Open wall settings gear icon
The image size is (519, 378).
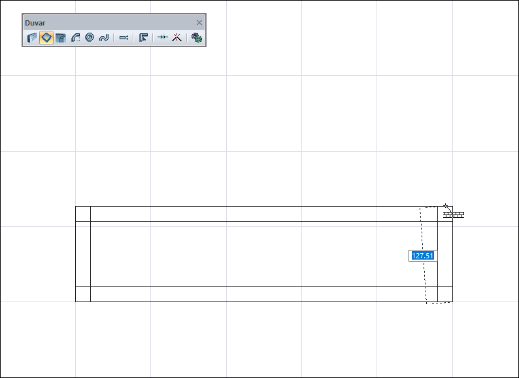point(197,37)
